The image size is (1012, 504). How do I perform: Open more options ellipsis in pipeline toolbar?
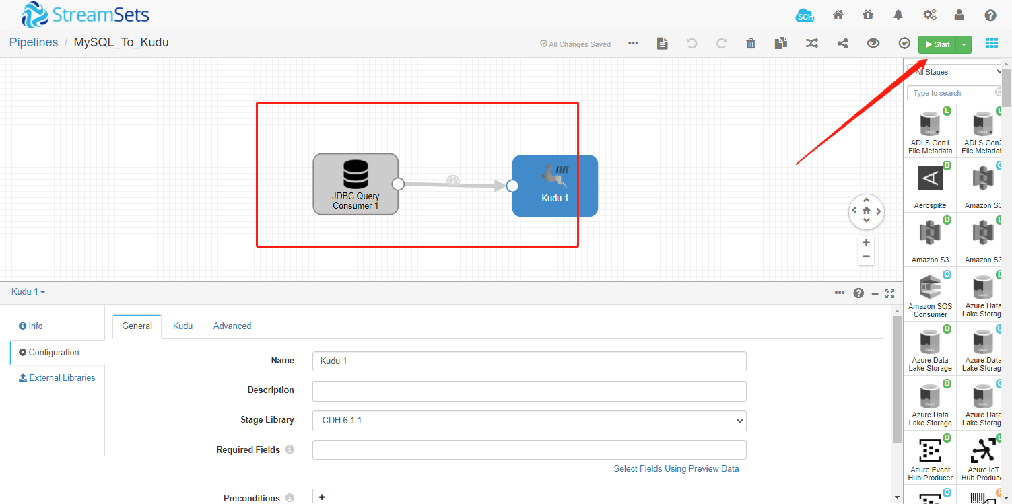[x=633, y=44]
